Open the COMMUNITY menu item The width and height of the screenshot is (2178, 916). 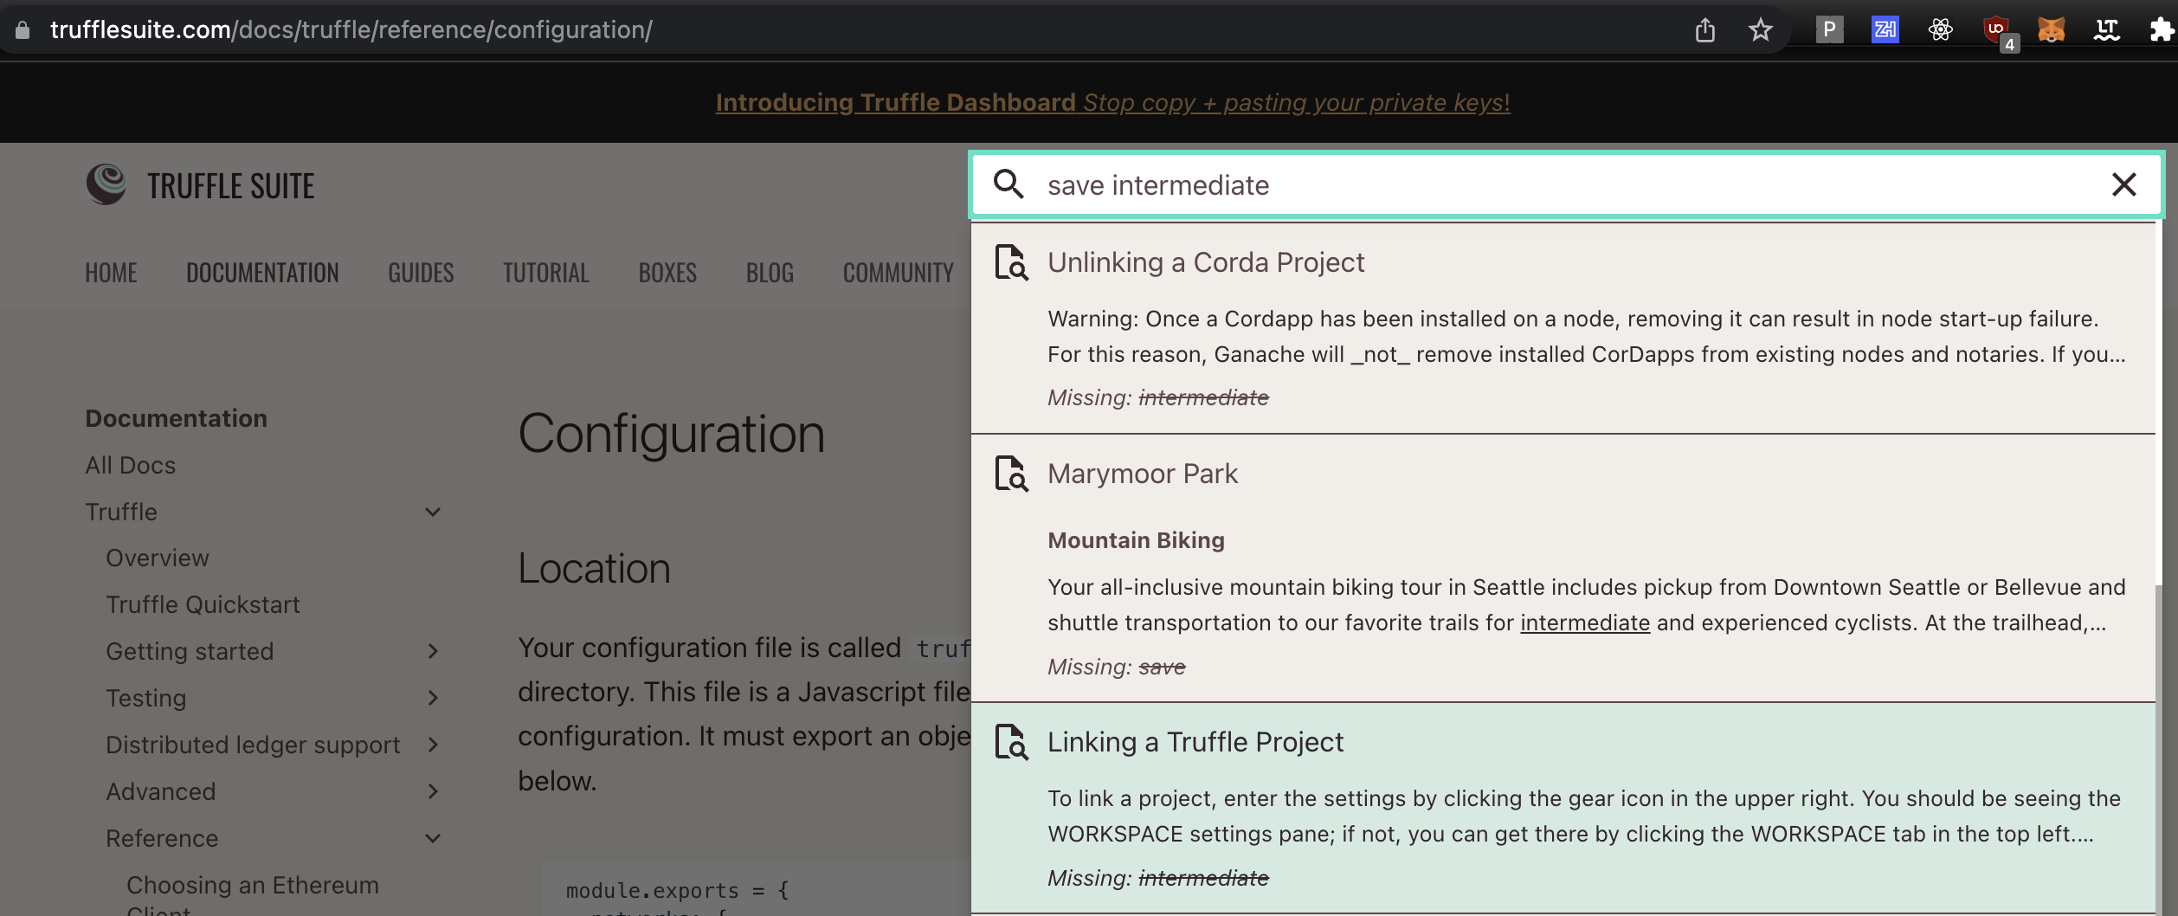point(897,272)
